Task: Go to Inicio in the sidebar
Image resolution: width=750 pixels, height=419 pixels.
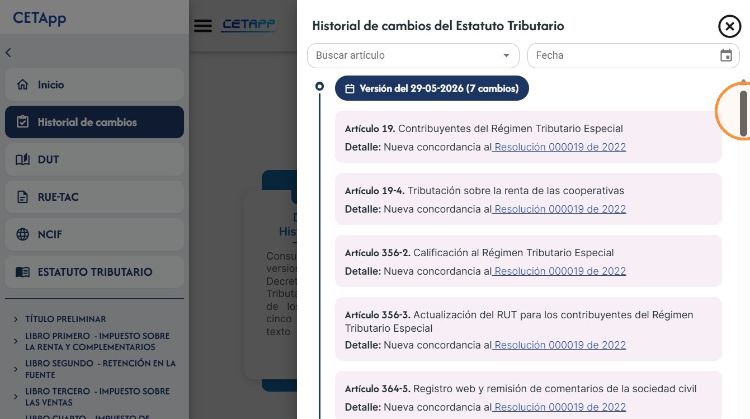Action: pos(95,84)
